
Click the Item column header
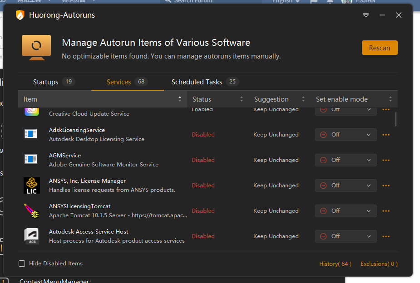pyautogui.click(x=103, y=99)
